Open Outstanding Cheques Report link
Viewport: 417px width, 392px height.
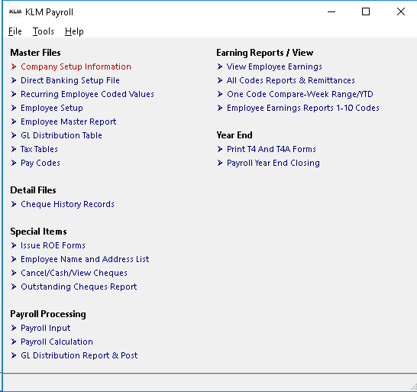79,287
